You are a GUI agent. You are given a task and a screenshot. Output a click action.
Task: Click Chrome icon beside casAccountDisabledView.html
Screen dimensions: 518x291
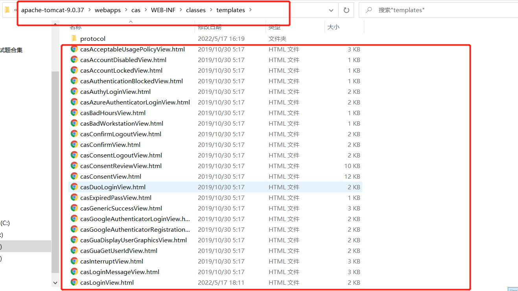tap(74, 60)
